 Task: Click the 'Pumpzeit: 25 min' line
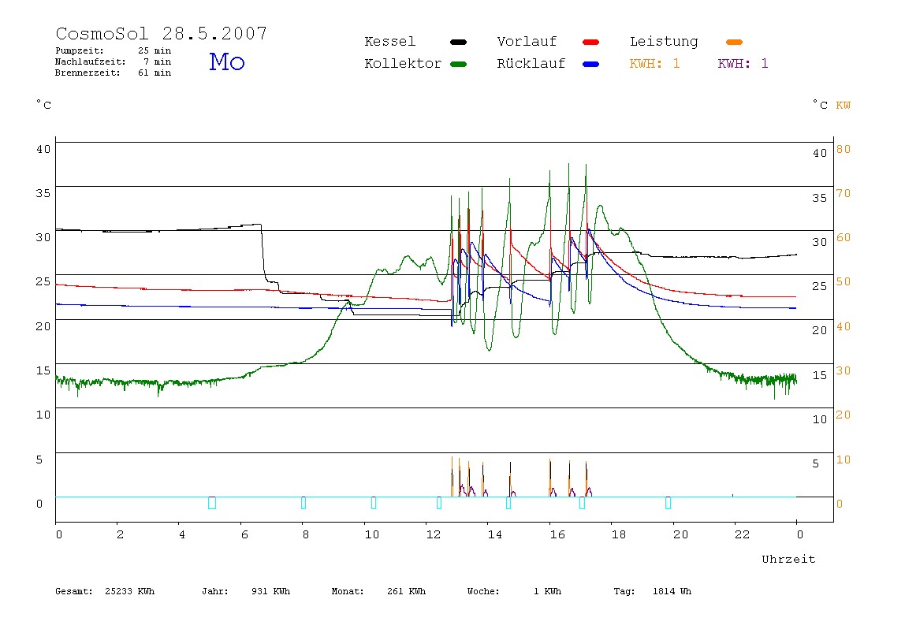click(x=114, y=50)
